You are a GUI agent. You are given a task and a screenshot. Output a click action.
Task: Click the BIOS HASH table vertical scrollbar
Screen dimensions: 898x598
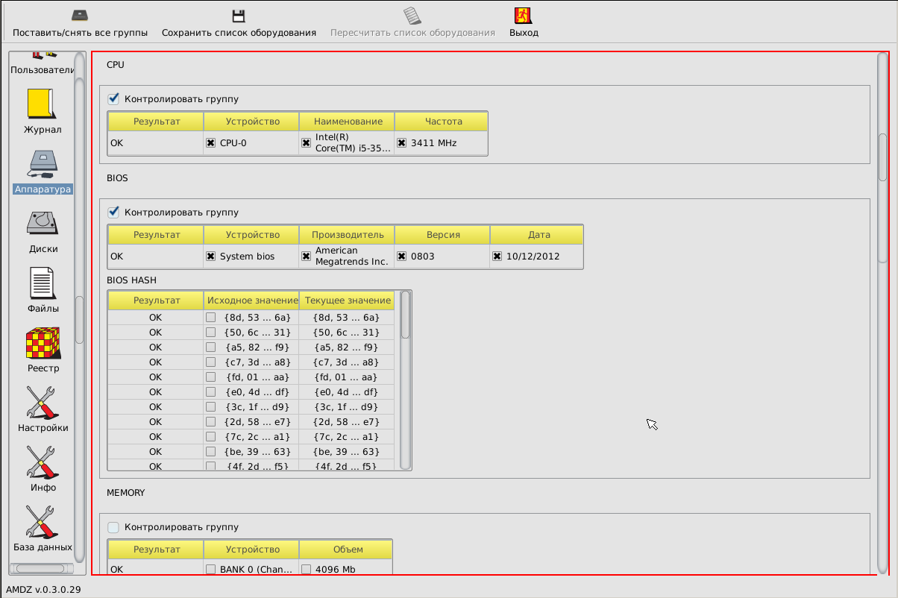coord(406,380)
